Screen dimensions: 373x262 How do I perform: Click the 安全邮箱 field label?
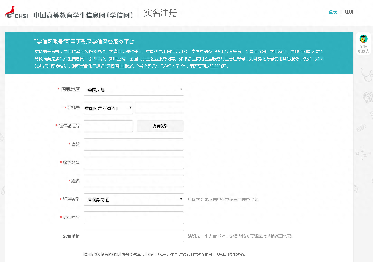[x=71, y=236]
